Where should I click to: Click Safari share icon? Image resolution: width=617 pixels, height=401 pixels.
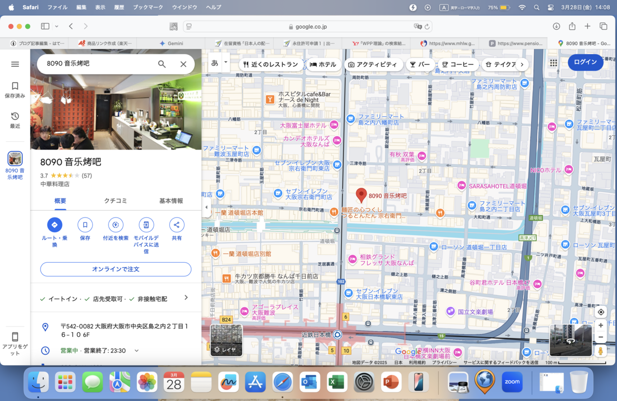(x=572, y=26)
